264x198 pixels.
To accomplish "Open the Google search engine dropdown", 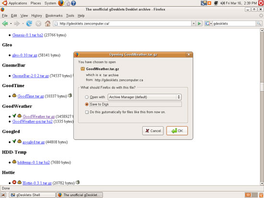I will point(208,23).
